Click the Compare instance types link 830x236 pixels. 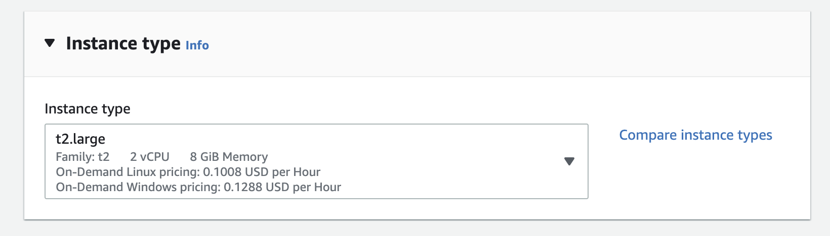[695, 135]
